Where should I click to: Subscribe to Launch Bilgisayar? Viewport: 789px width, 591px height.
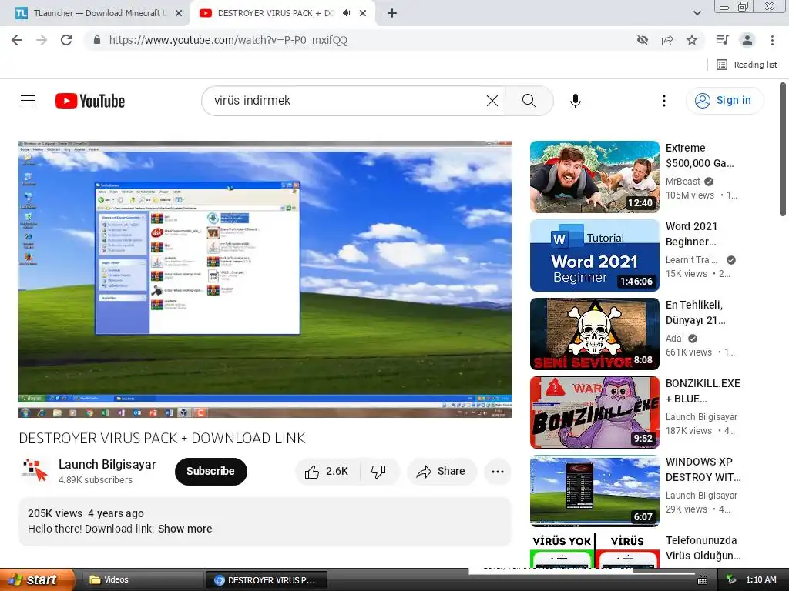click(211, 472)
